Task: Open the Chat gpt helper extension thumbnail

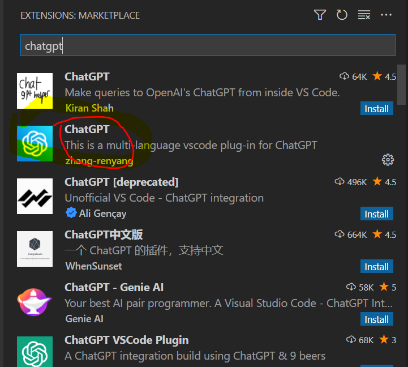Action: pyautogui.click(x=35, y=91)
